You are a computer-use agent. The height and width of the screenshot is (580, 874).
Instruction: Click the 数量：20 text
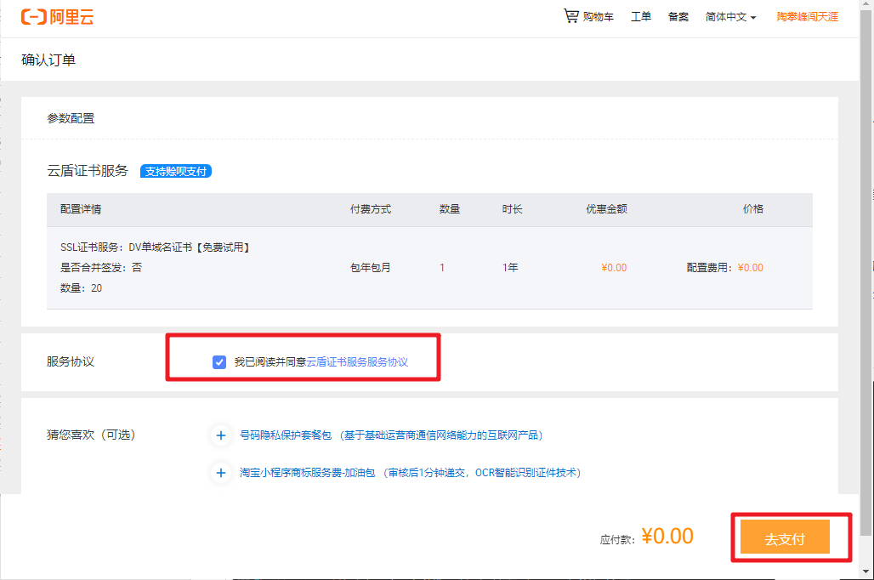point(81,288)
